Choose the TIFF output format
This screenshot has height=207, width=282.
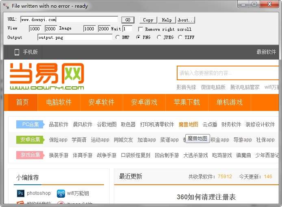pyautogui.click(x=180, y=37)
